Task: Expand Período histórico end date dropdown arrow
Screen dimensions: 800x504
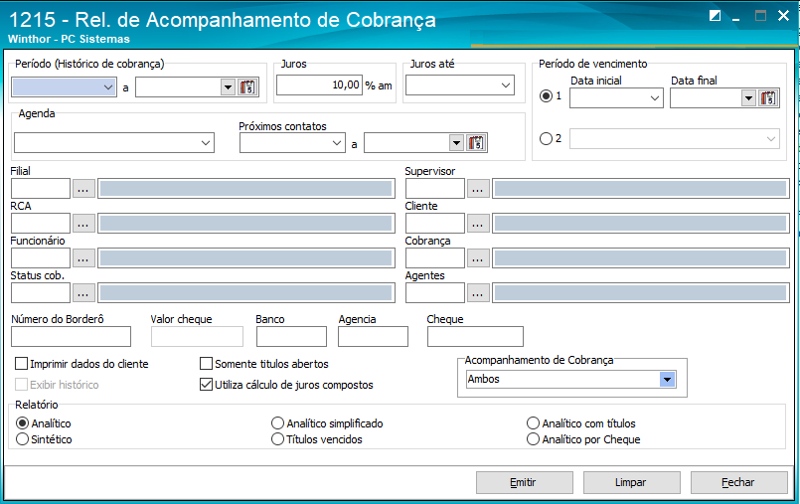Action: coord(228,87)
